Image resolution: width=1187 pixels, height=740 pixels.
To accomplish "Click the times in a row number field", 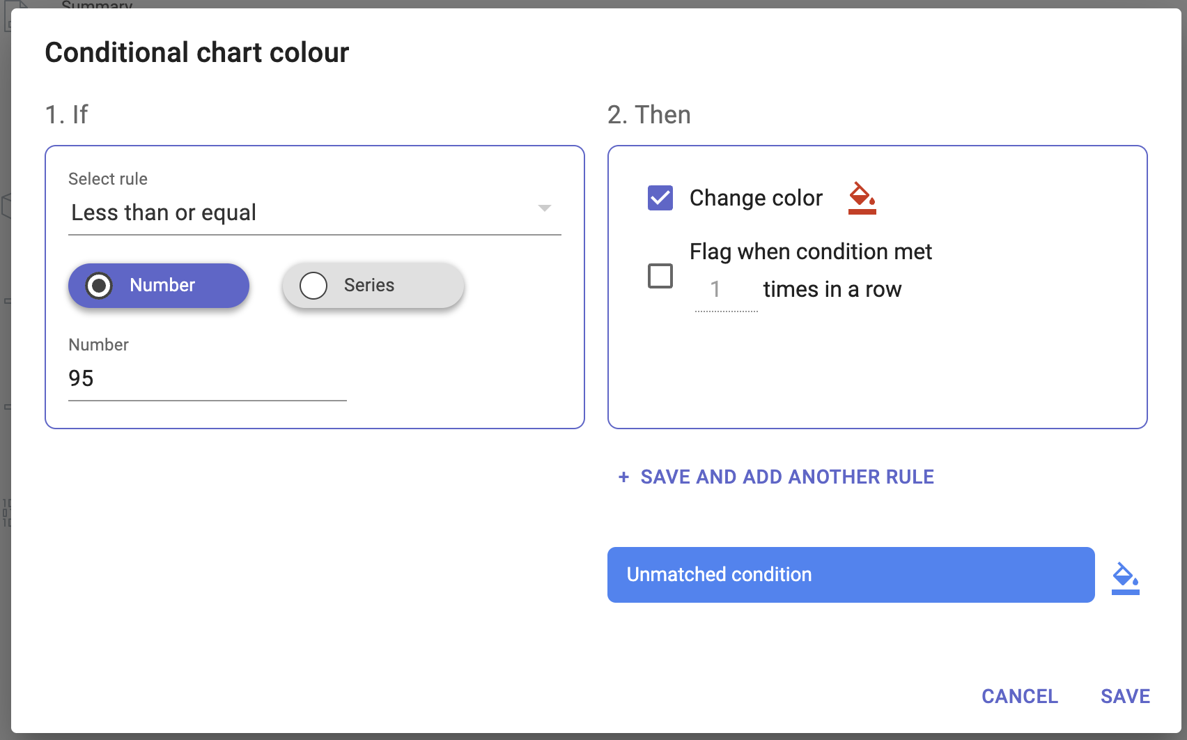I will point(725,290).
